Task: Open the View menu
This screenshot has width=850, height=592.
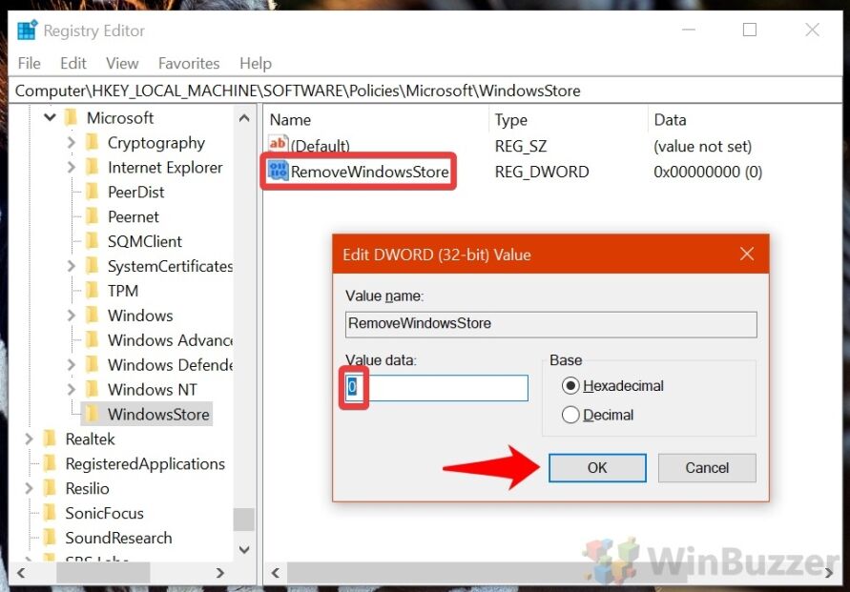Action: (x=122, y=63)
